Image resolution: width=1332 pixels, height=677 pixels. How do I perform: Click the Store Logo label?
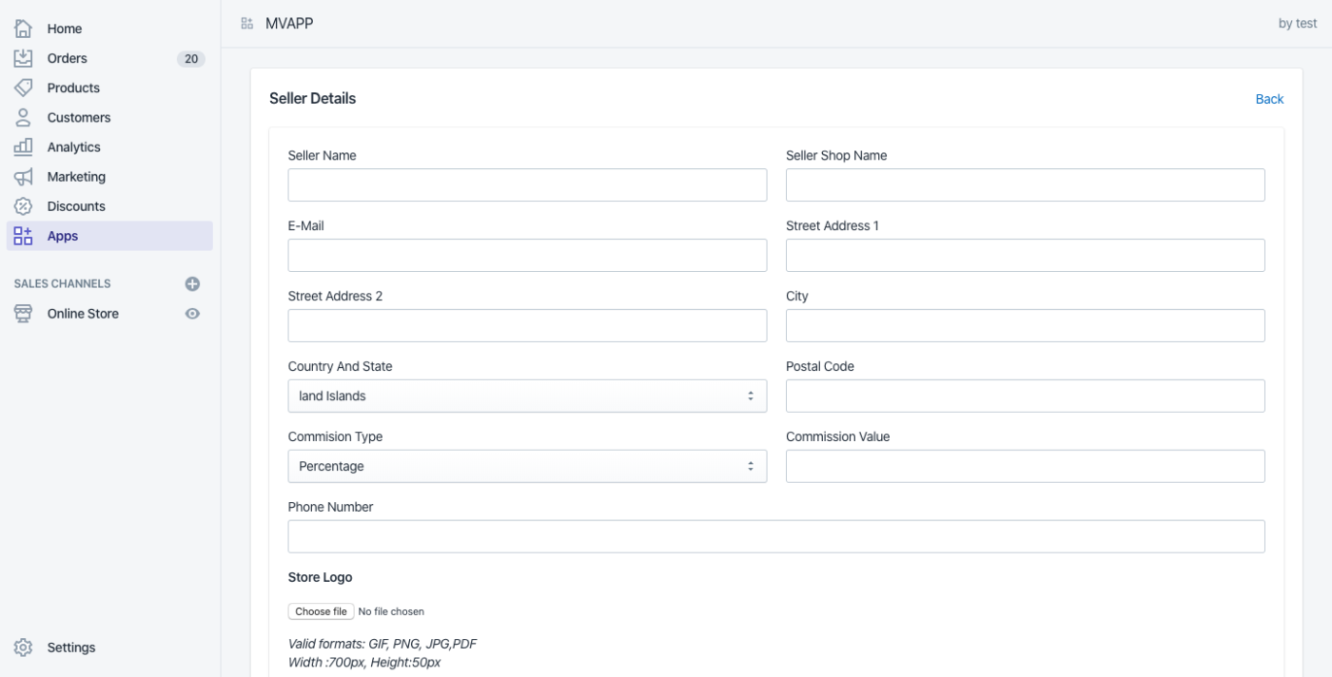pyautogui.click(x=320, y=577)
